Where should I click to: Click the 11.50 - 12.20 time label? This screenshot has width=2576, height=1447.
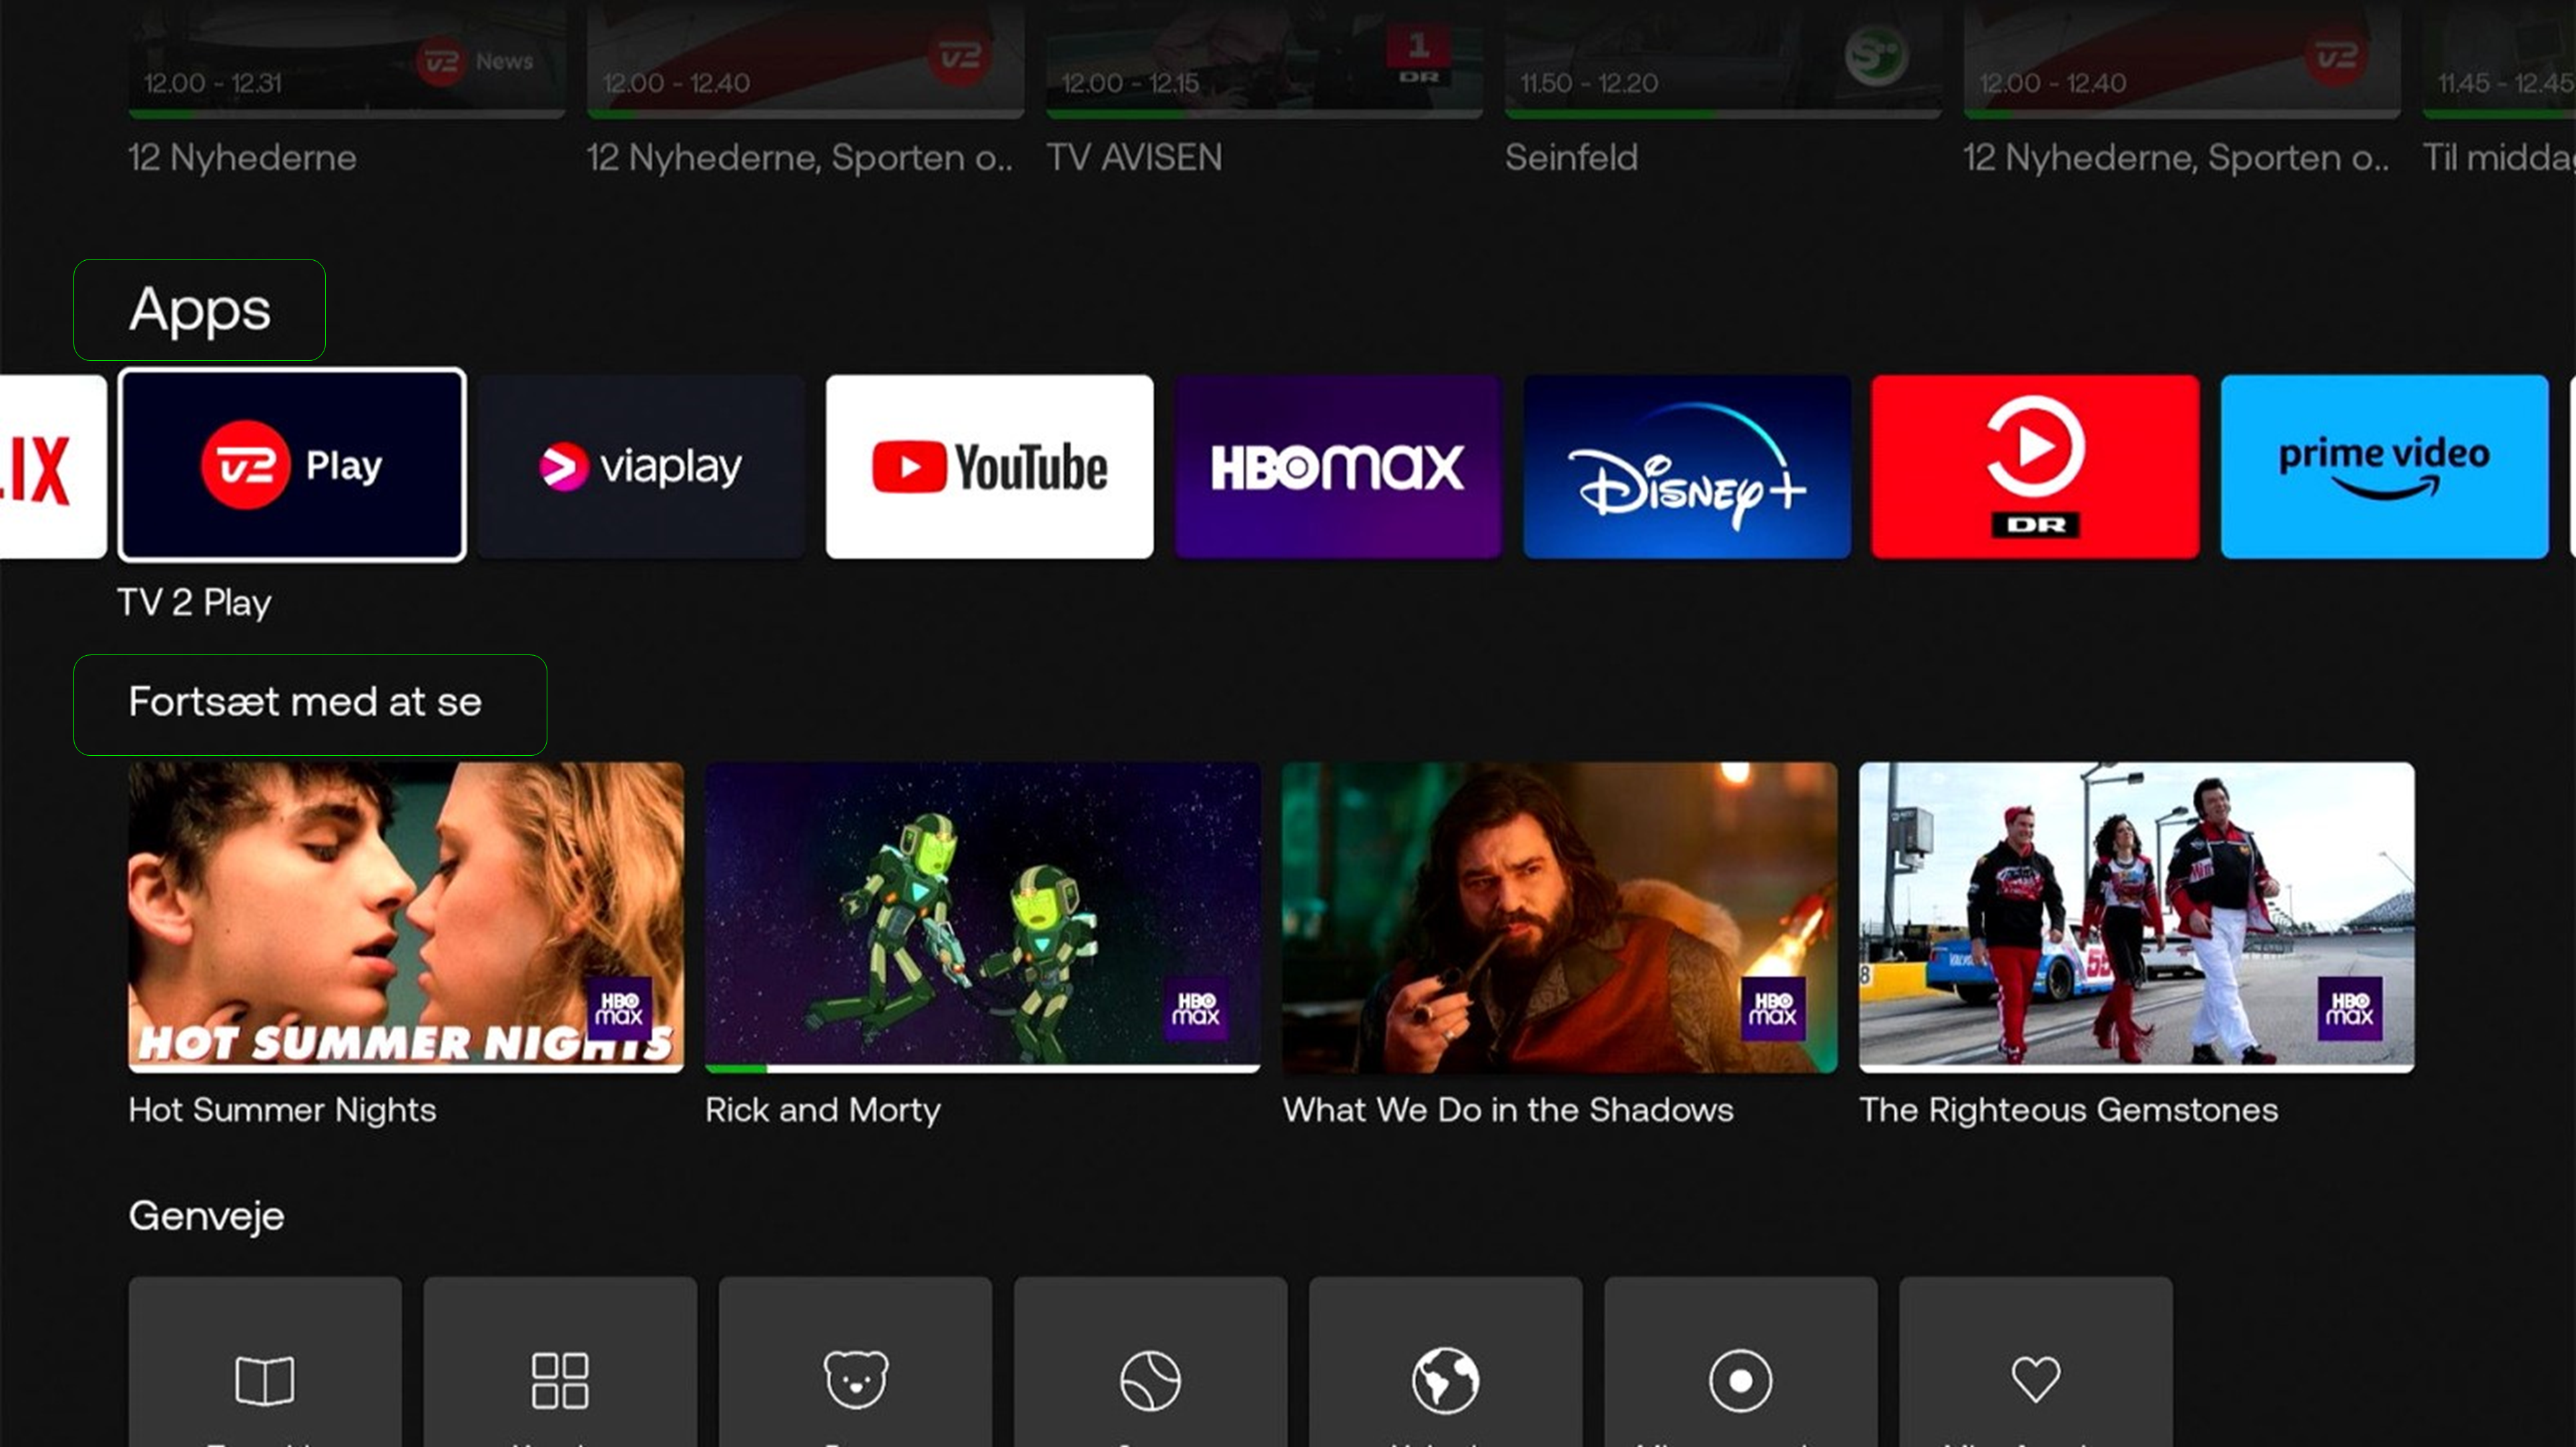tap(1589, 83)
